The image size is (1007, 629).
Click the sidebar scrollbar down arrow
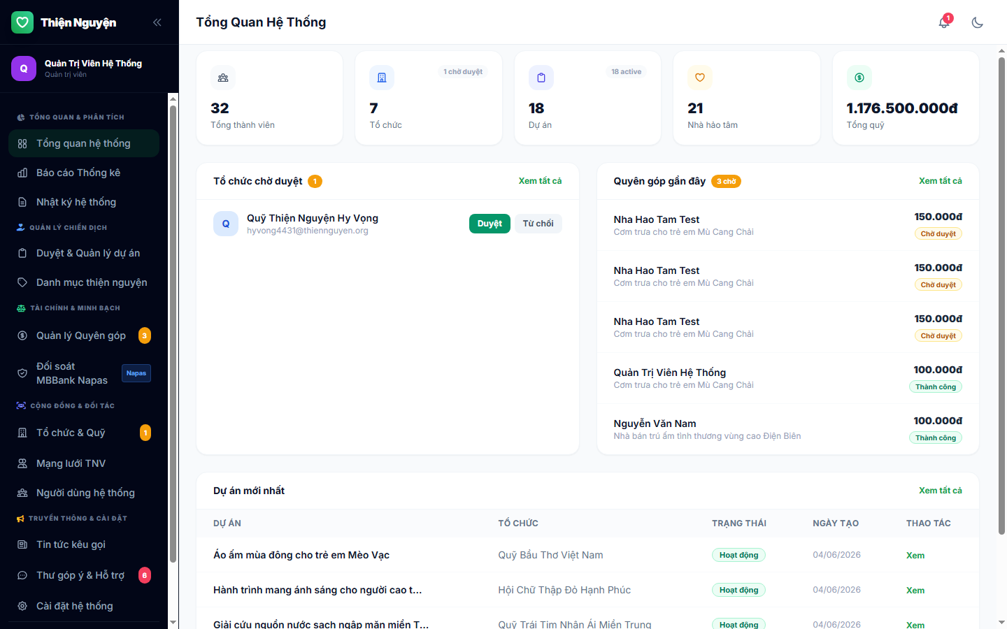[x=173, y=623]
